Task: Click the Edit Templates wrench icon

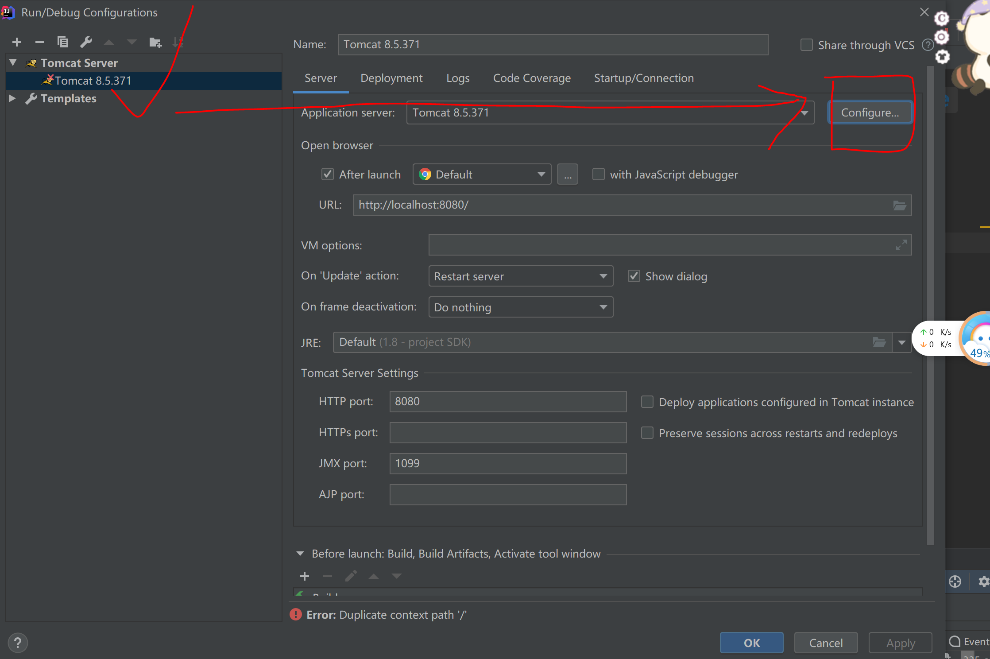Action: tap(86, 42)
